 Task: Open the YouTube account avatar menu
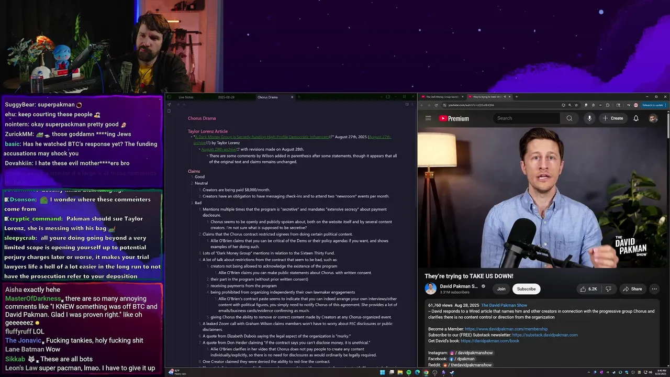pyautogui.click(x=653, y=118)
